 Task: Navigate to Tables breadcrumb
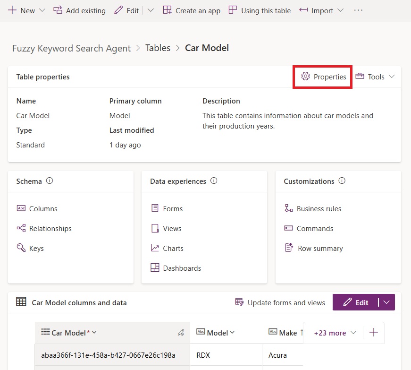click(x=158, y=48)
